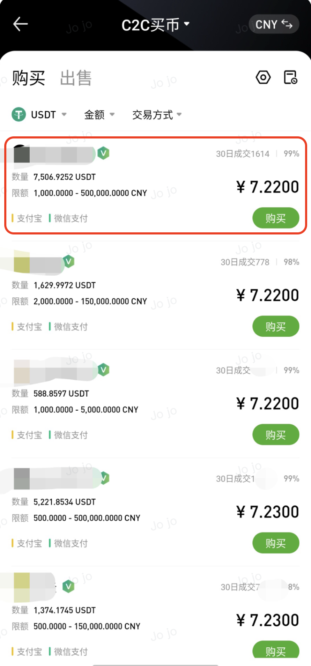The height and width of the screenshot is (666, 311).
Task: Open the hexagon settings icon
Action: point(263,78)
